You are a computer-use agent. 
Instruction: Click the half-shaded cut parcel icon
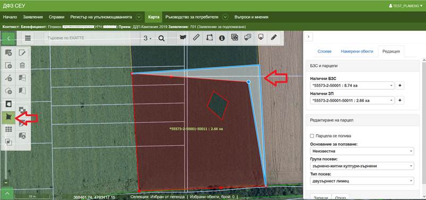(22, 91)
